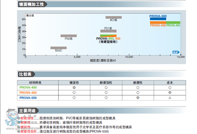Click the 比较表 section header
The width and height of the screenshot is (197, 134).
point(25,74)
